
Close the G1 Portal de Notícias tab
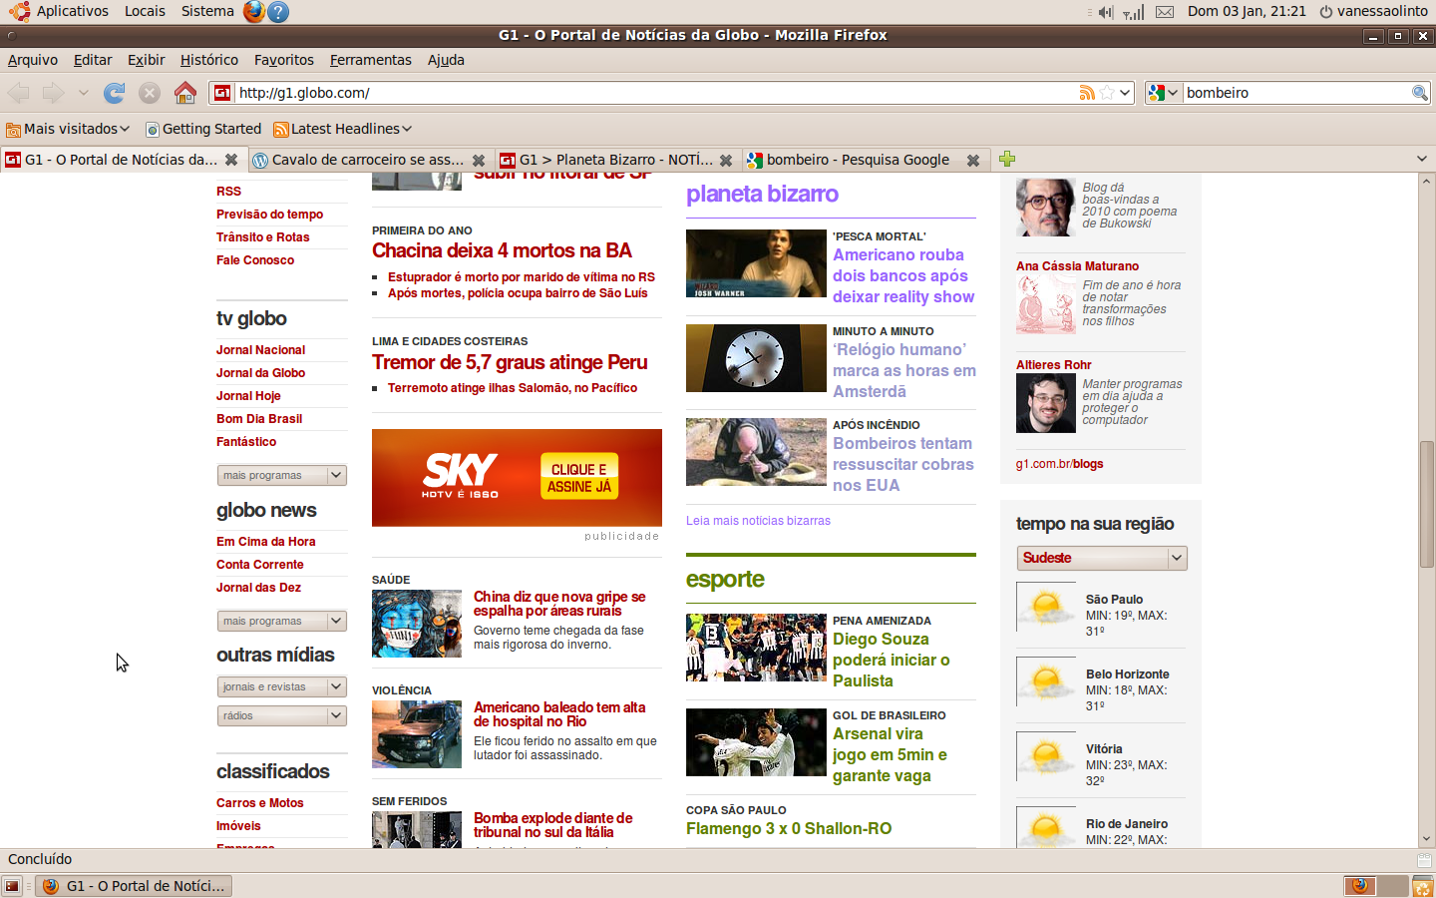(x=231, y=160)
